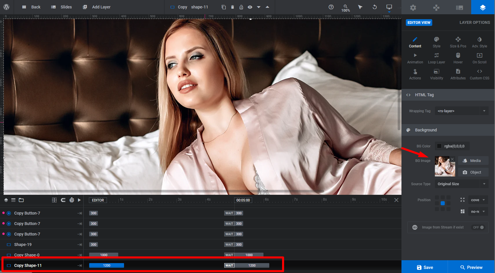The width and height of the screenshot is (495, 273).
Task: Open the Animation section
Action: (x=415, y=58)
